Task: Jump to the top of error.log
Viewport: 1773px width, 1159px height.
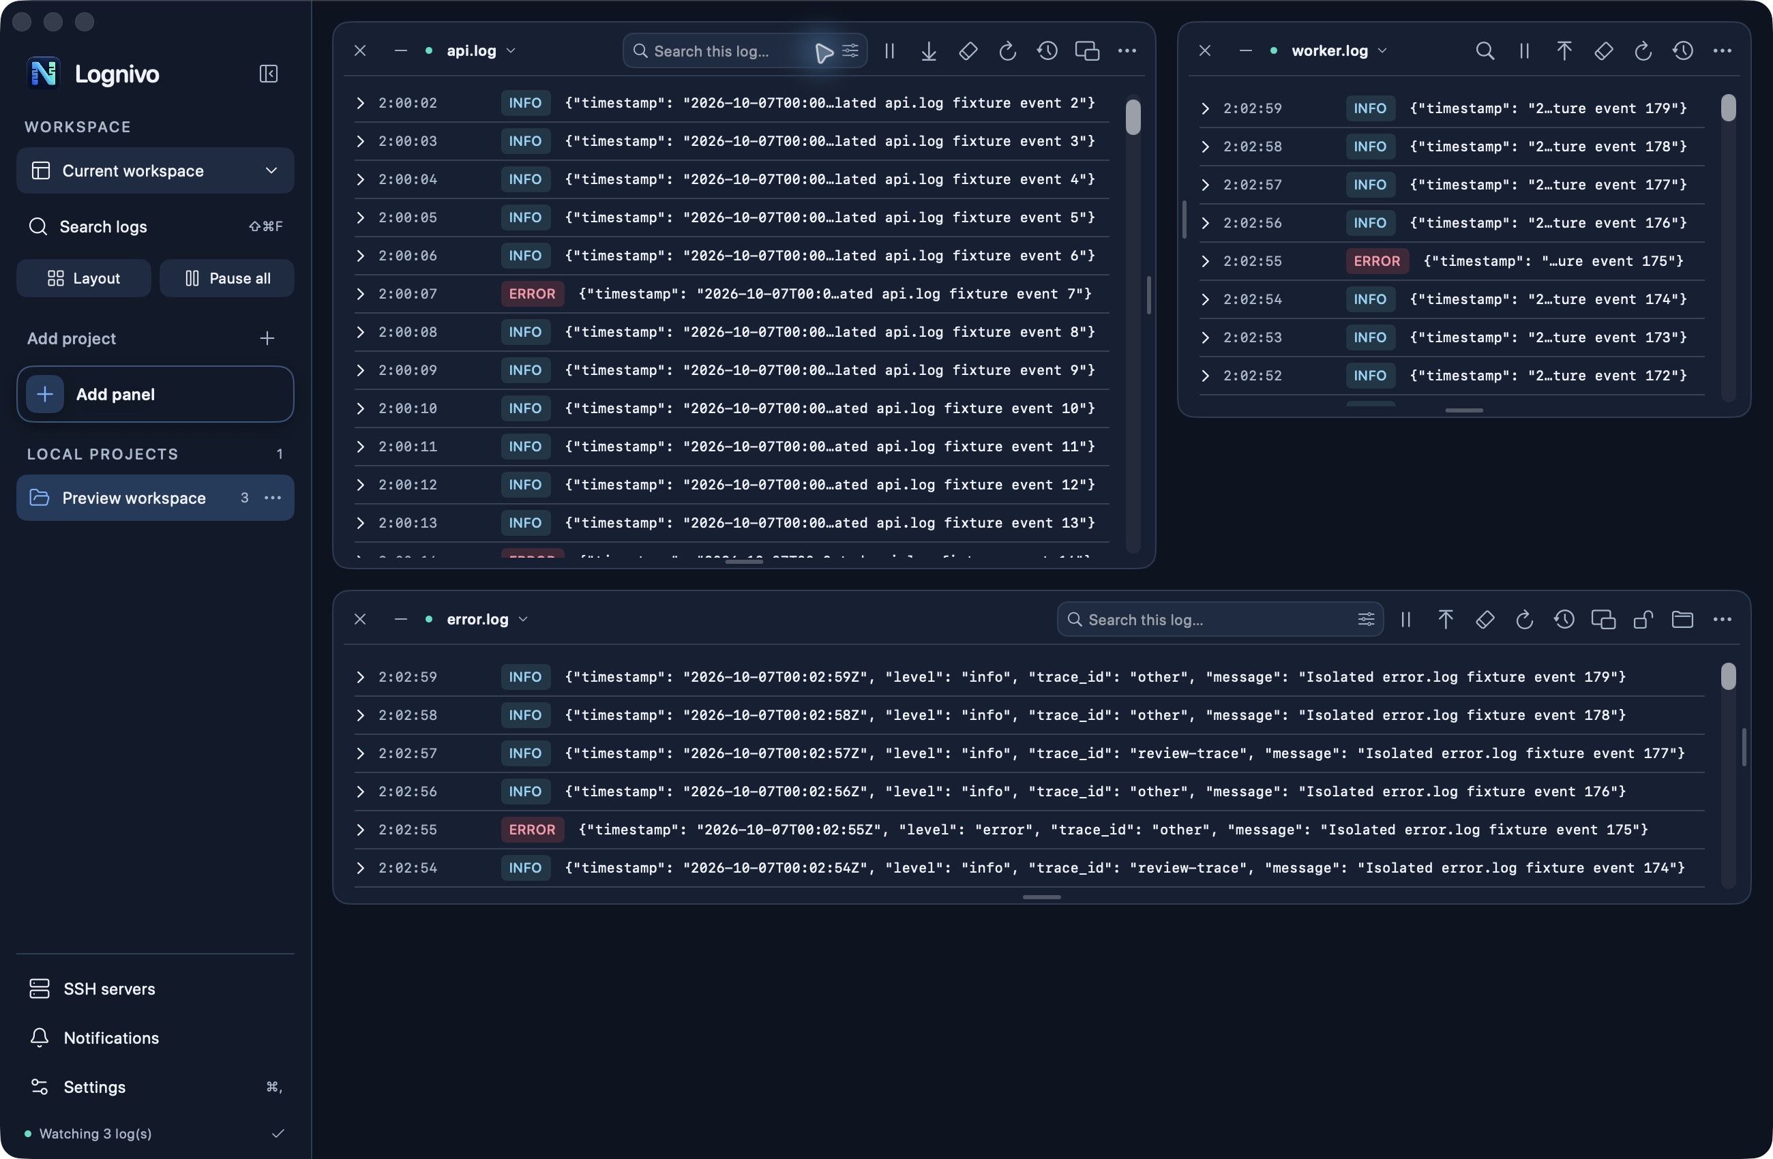Action: click(x=1445, y=619)
